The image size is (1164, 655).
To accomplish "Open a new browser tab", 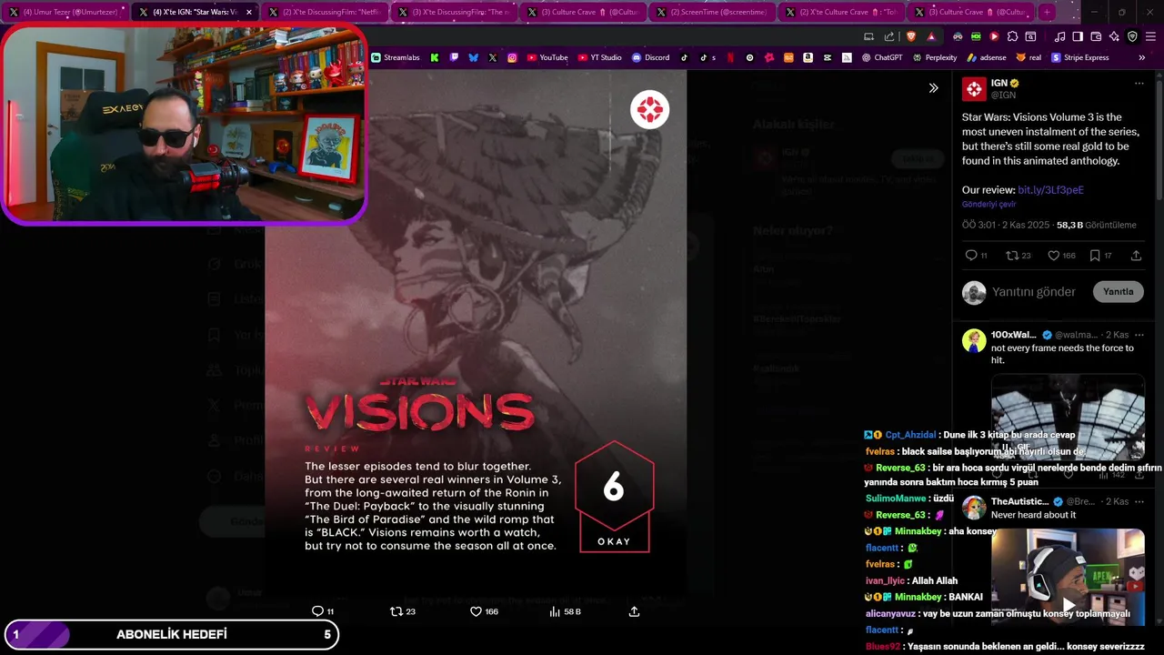I will coord(1047,12).
